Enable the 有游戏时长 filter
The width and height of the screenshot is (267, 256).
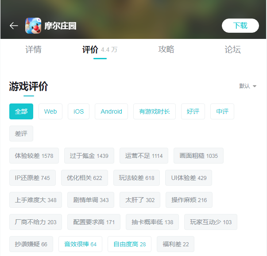point(155,111)
